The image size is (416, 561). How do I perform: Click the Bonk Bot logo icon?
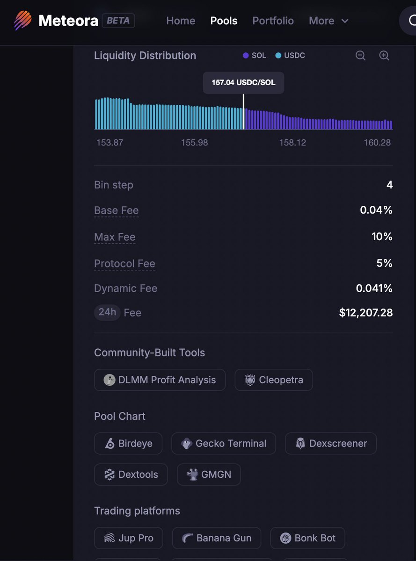pyautogui.click(x=285, y=538)
